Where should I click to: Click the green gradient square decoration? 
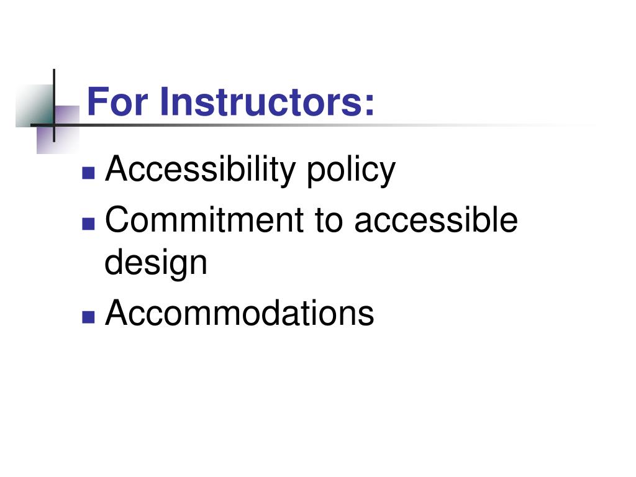35,106
